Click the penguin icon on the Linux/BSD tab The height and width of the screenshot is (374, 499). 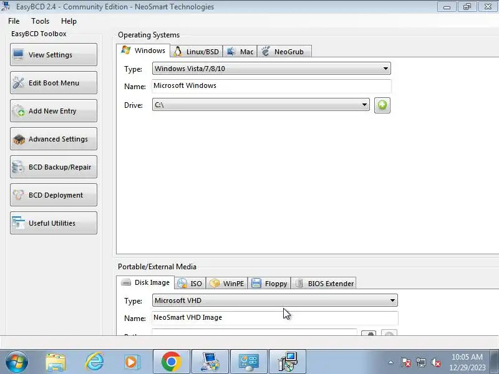pyautogui.click(x=178, y=52)
